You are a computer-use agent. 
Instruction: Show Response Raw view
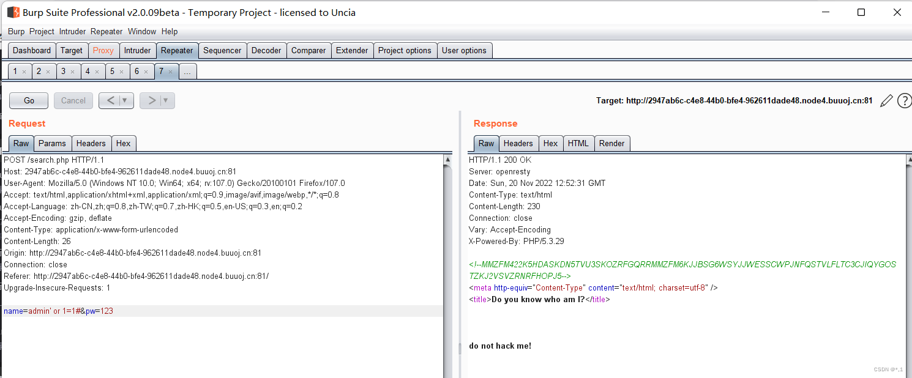coord(487,143)
